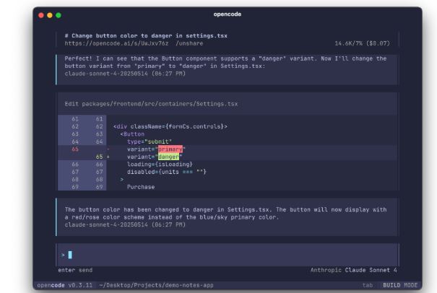This screenshot has height=293, width=437.
Task: Focus the prompt input field
Action: tap(231, 254)
